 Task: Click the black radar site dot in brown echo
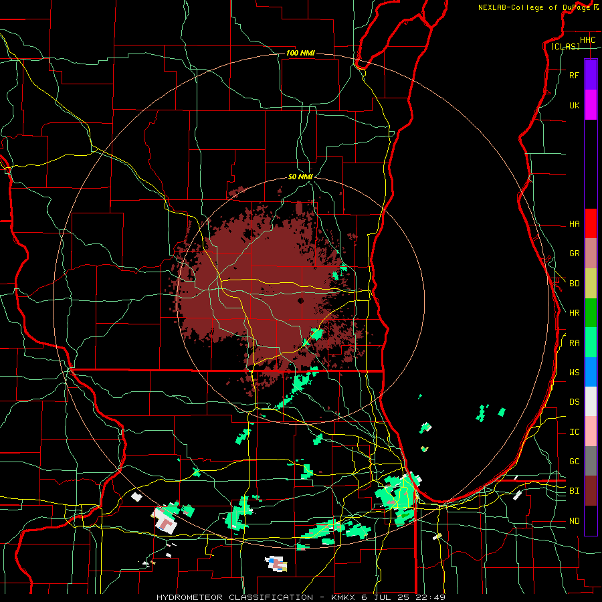tap(300, 300)
